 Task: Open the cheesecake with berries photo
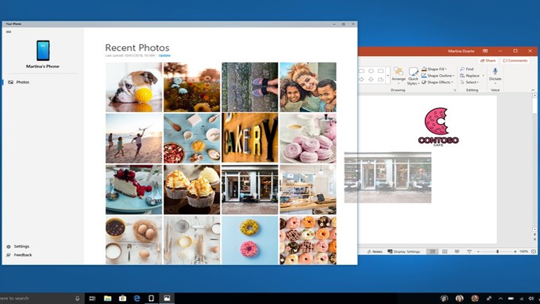click(x=133, y=190)
